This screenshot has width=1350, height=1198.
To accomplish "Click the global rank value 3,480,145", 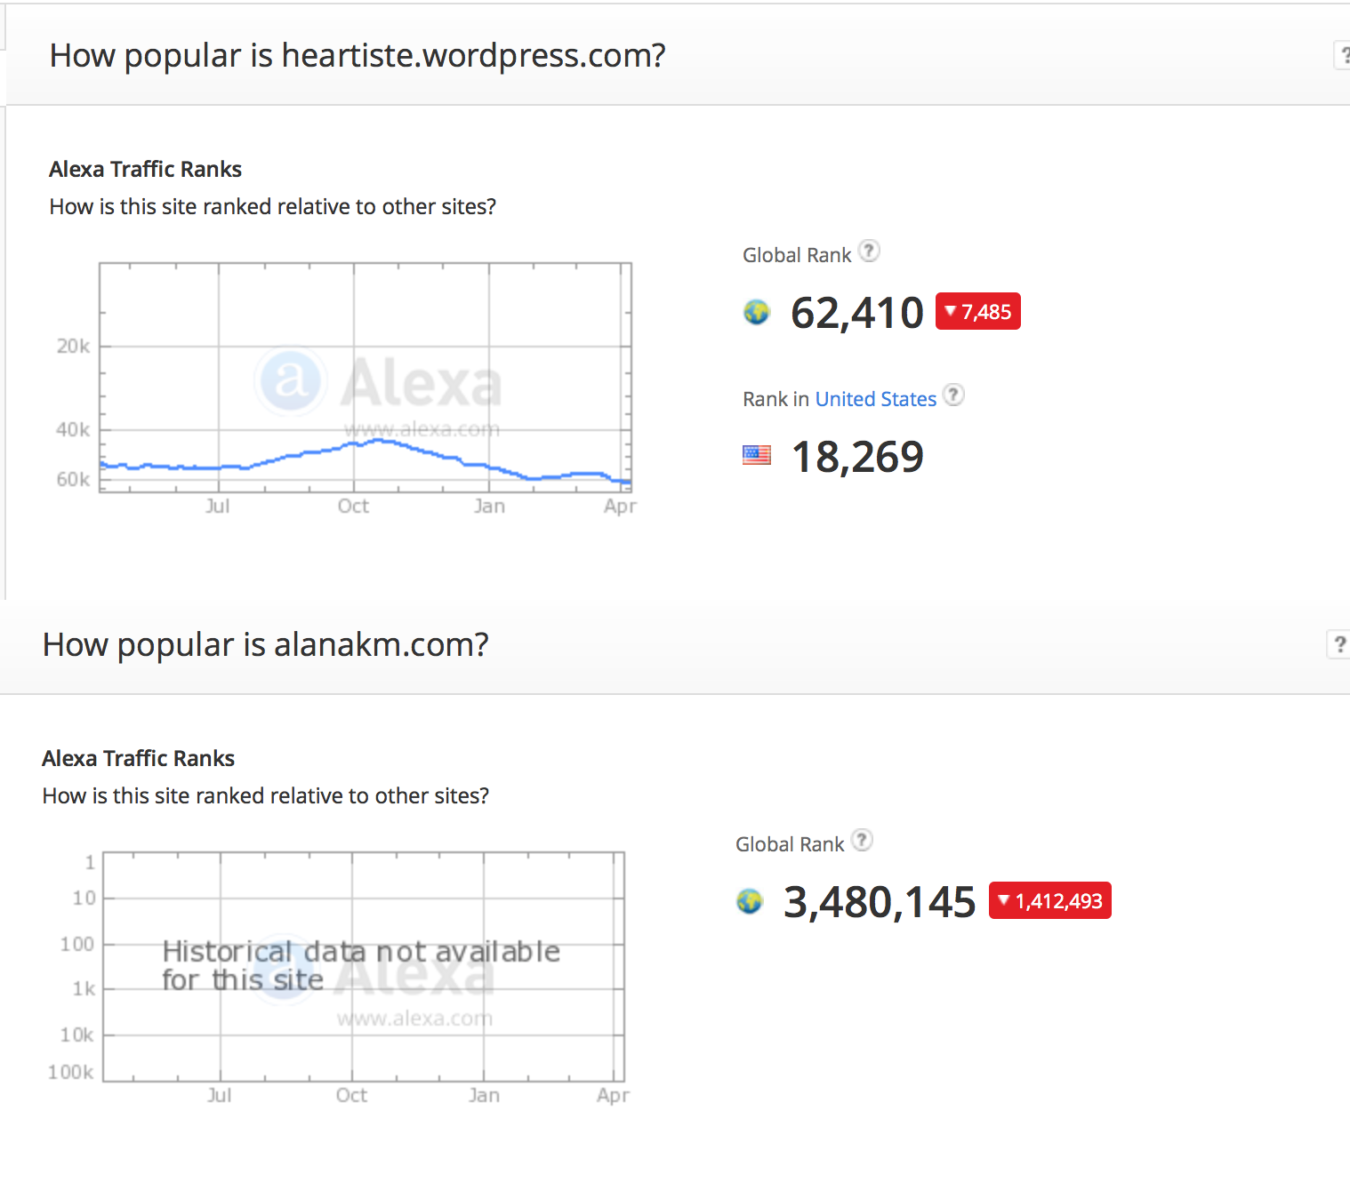I will [880, 902].
